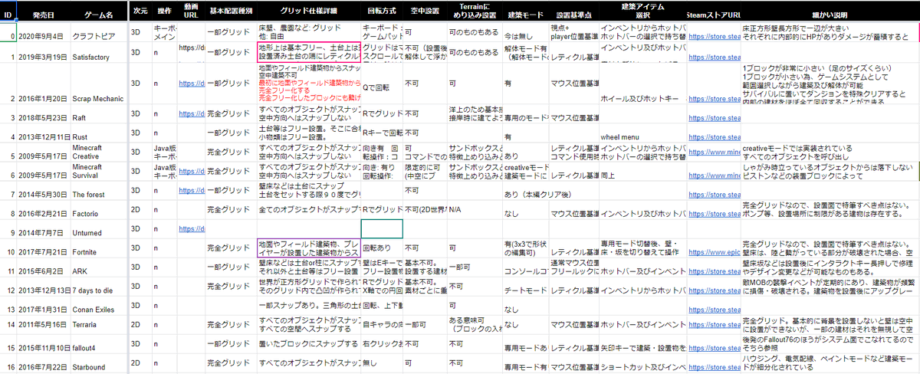
Task: Click the Unturned game name cell
Action: (99, 229)
